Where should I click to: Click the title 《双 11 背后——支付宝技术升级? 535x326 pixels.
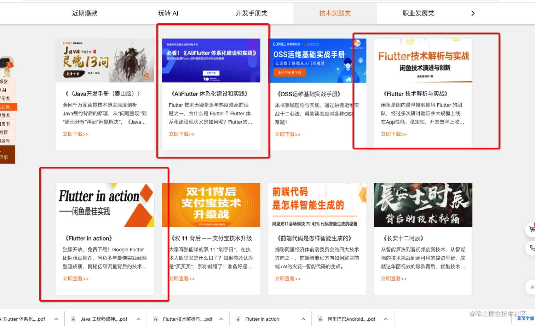click(x=211, y=238)
